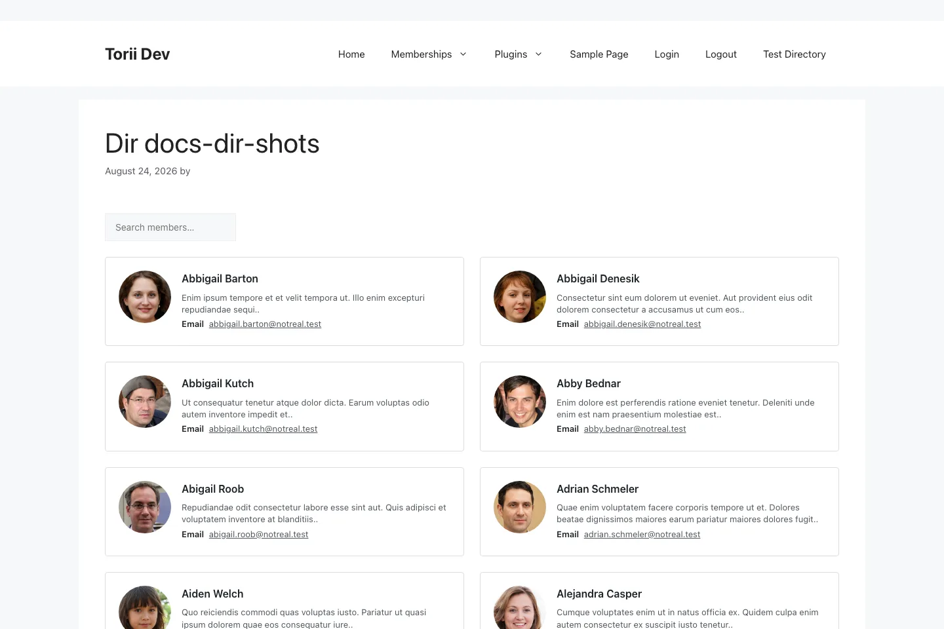Image resolution: width=944 pixels, height=629 pixels.
Task: Focus the Search members field
Action: pos(170,227)
